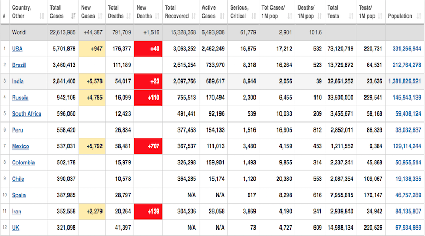This screenshot has width=425, height=236.
Task: Click Spain population 46,757,289 link
Action: pos(408,195)
